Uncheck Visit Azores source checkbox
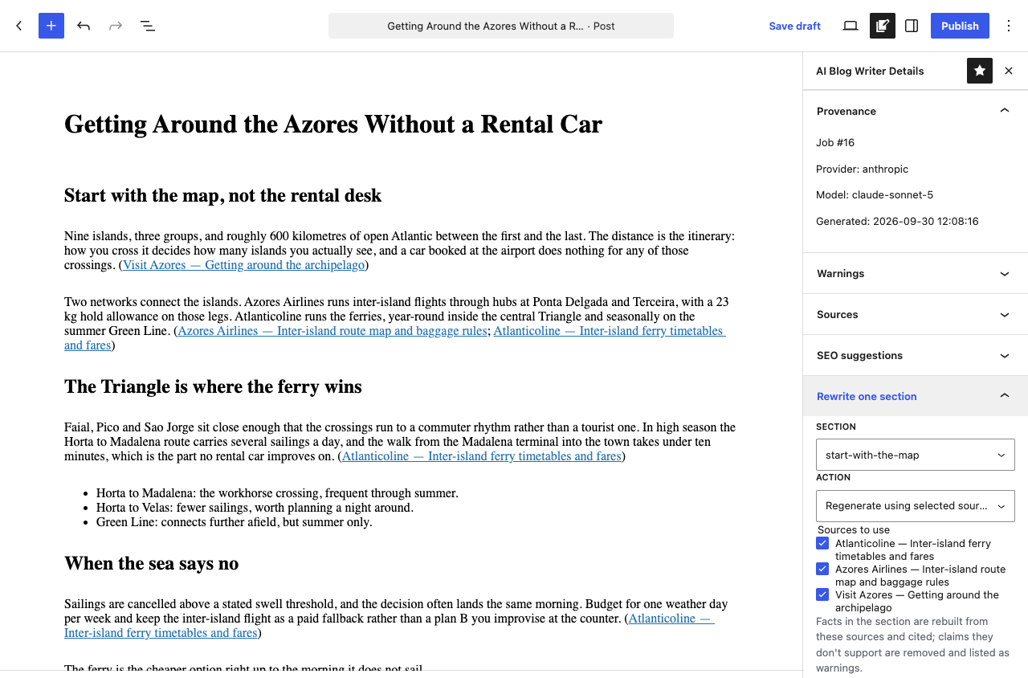 coord(822,594)
